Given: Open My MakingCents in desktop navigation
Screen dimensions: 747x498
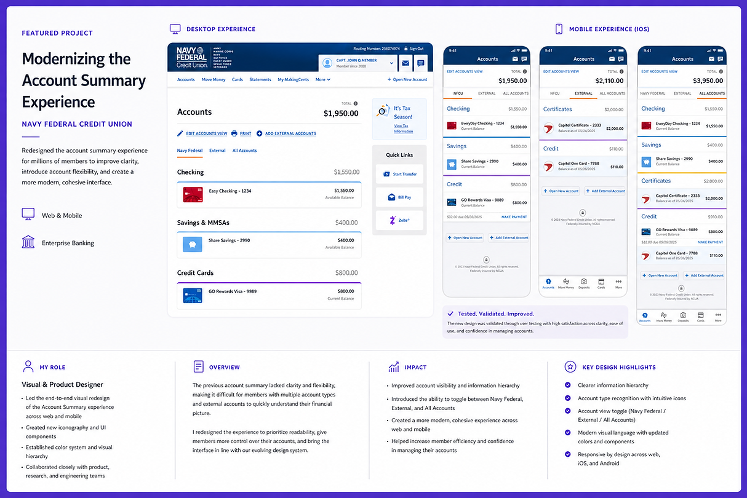Looking at the screenshot, I should 294,79.
